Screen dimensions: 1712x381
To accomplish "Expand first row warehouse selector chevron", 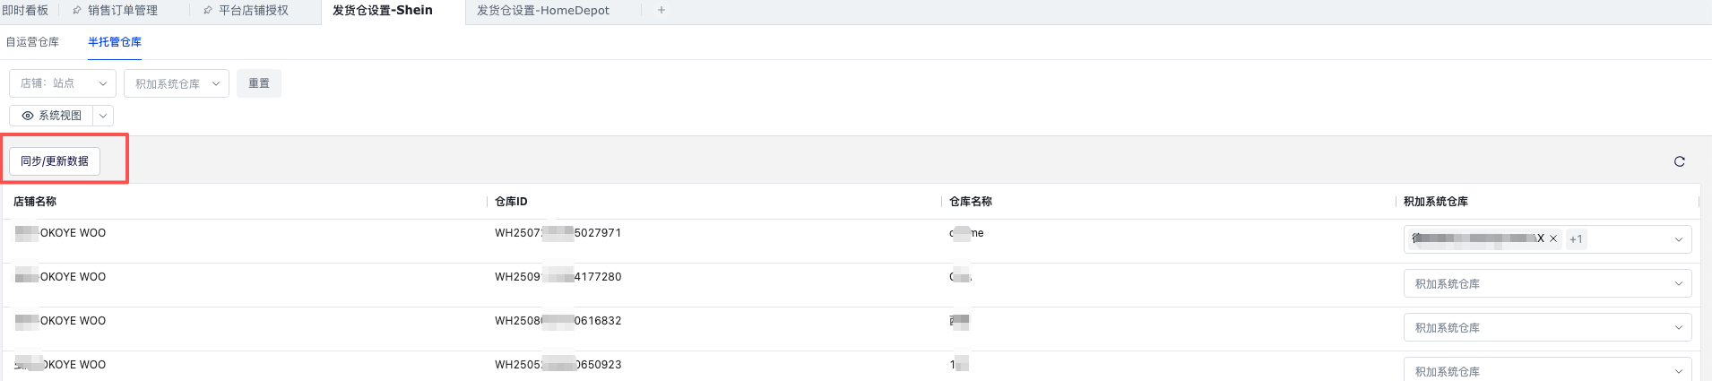I will [1678, 239].
